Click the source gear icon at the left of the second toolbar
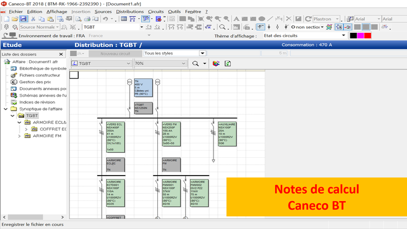407x229 pixels. pyautogui.click(x=7, y=27)
